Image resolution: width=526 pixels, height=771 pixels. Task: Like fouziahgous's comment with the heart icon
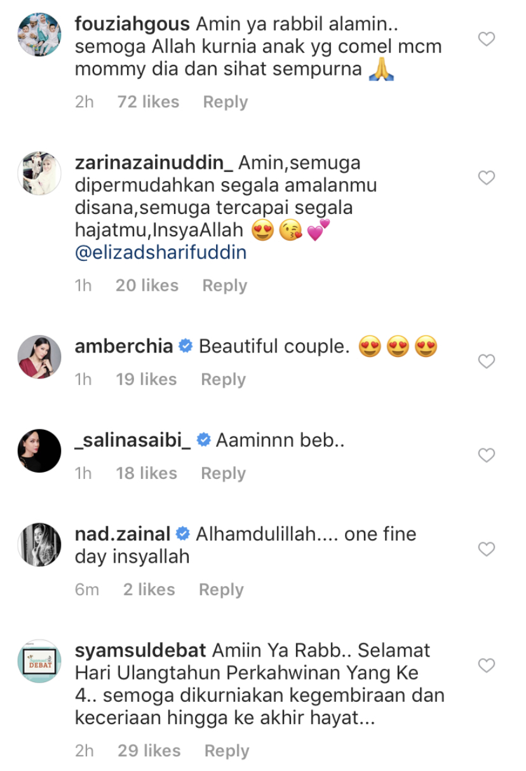[x=486, y=40]
